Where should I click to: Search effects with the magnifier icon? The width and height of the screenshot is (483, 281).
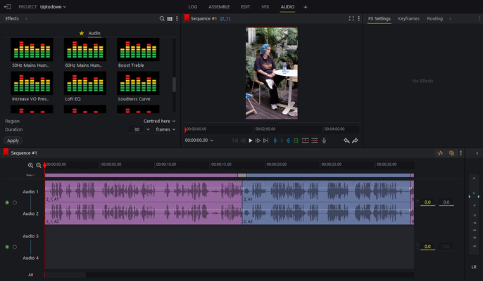tap(162, 18)
